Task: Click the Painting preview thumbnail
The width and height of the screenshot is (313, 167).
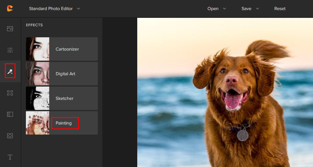Action: click(38, 123)
